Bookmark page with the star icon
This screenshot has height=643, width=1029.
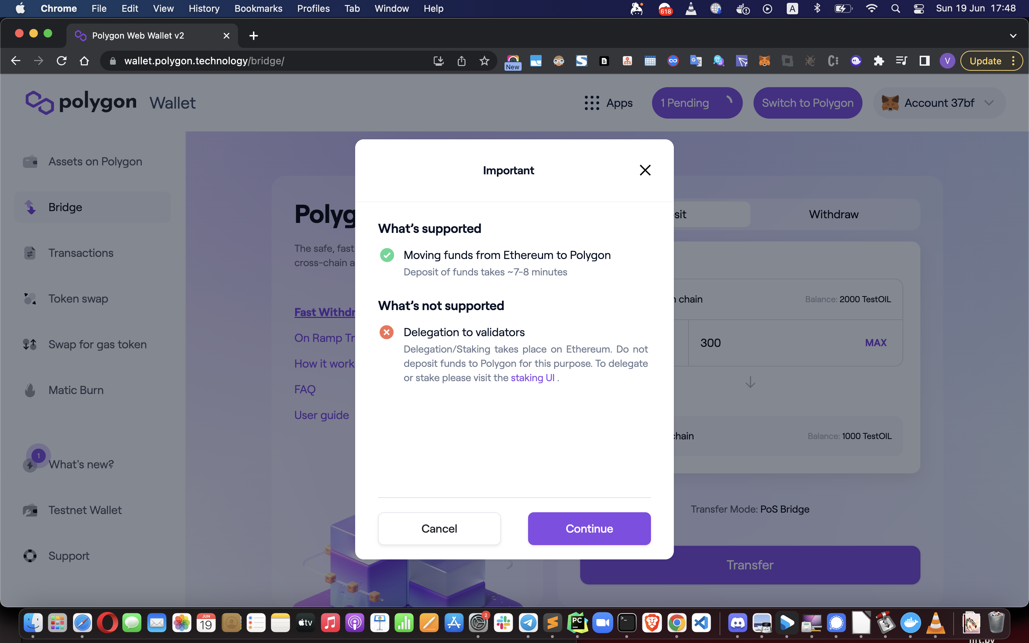(484, 61)
